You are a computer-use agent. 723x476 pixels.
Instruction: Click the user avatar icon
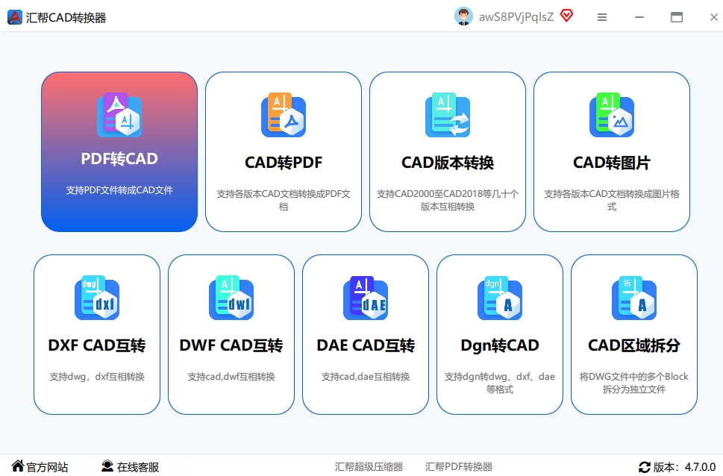pos(463,16)
